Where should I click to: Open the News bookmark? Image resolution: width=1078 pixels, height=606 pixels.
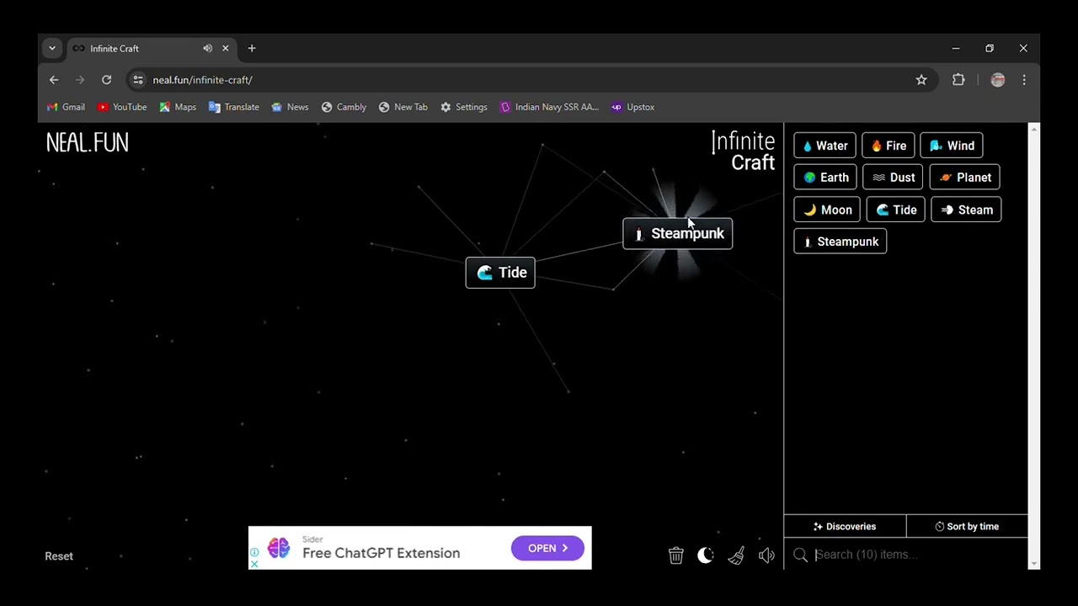tap(290, 107)
